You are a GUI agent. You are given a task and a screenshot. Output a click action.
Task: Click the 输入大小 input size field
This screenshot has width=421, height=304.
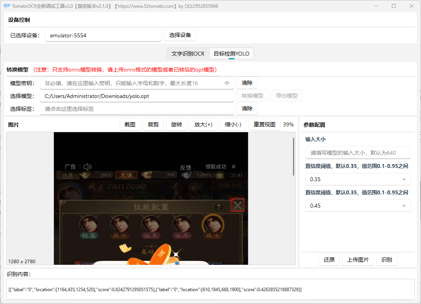(x=358, y=153)
